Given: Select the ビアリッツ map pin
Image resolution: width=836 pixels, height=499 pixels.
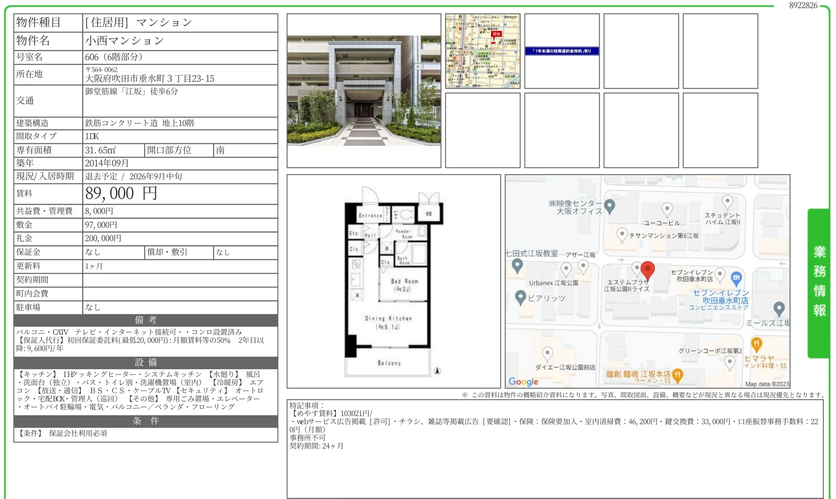Looking at the screenshot, I should (520, 298).
